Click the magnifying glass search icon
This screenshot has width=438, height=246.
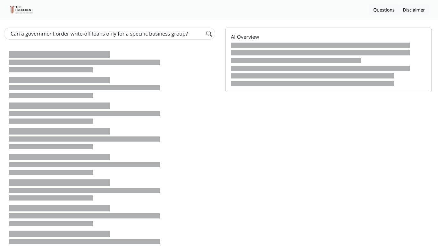(x=209, y=34)
